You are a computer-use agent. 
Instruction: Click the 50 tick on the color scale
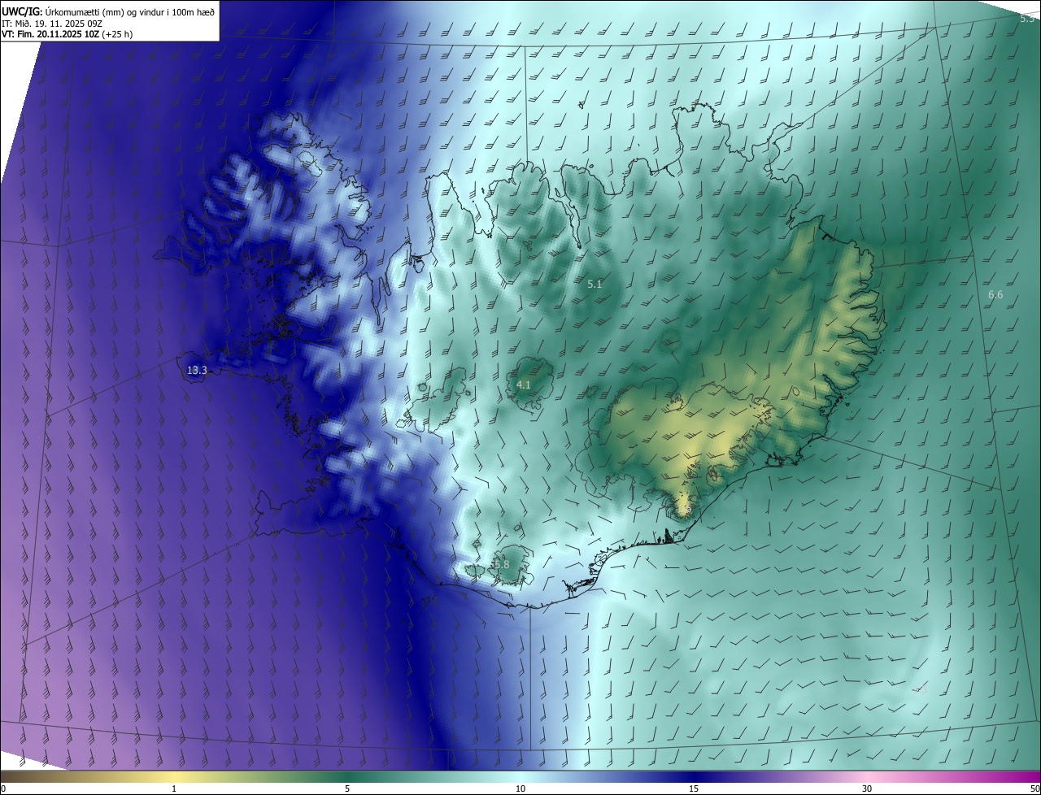pos(1034,788)
